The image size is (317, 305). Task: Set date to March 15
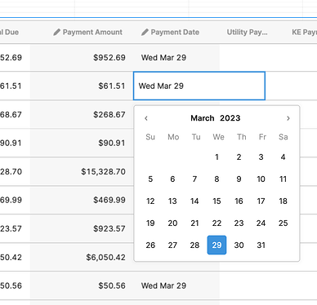click(217, 201)
